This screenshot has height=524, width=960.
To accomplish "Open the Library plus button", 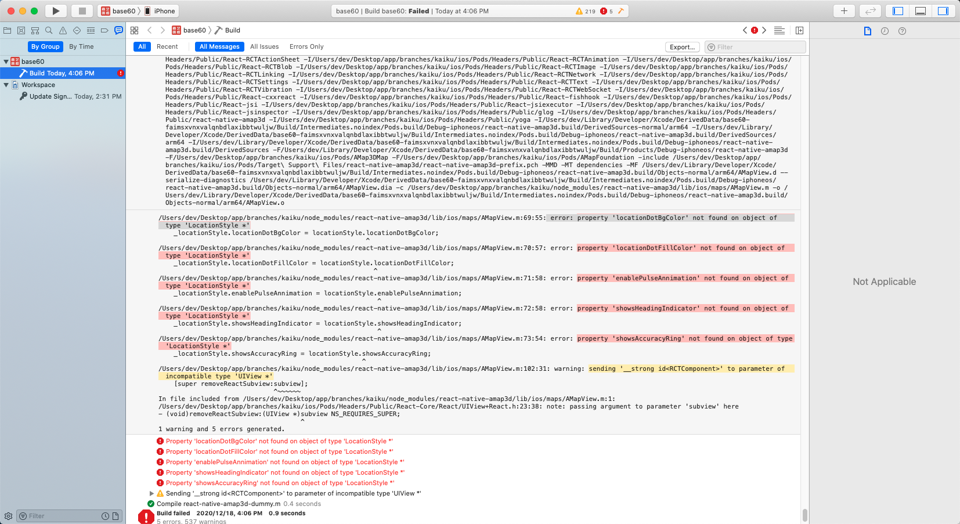I will coord(844,11).
